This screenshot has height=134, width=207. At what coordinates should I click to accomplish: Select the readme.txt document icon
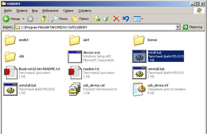tap(75, 73)
